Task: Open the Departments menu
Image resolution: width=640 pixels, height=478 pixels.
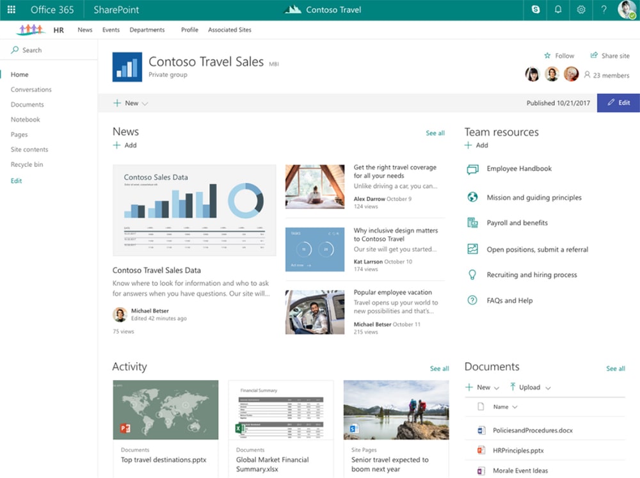Action: (147, 30)
